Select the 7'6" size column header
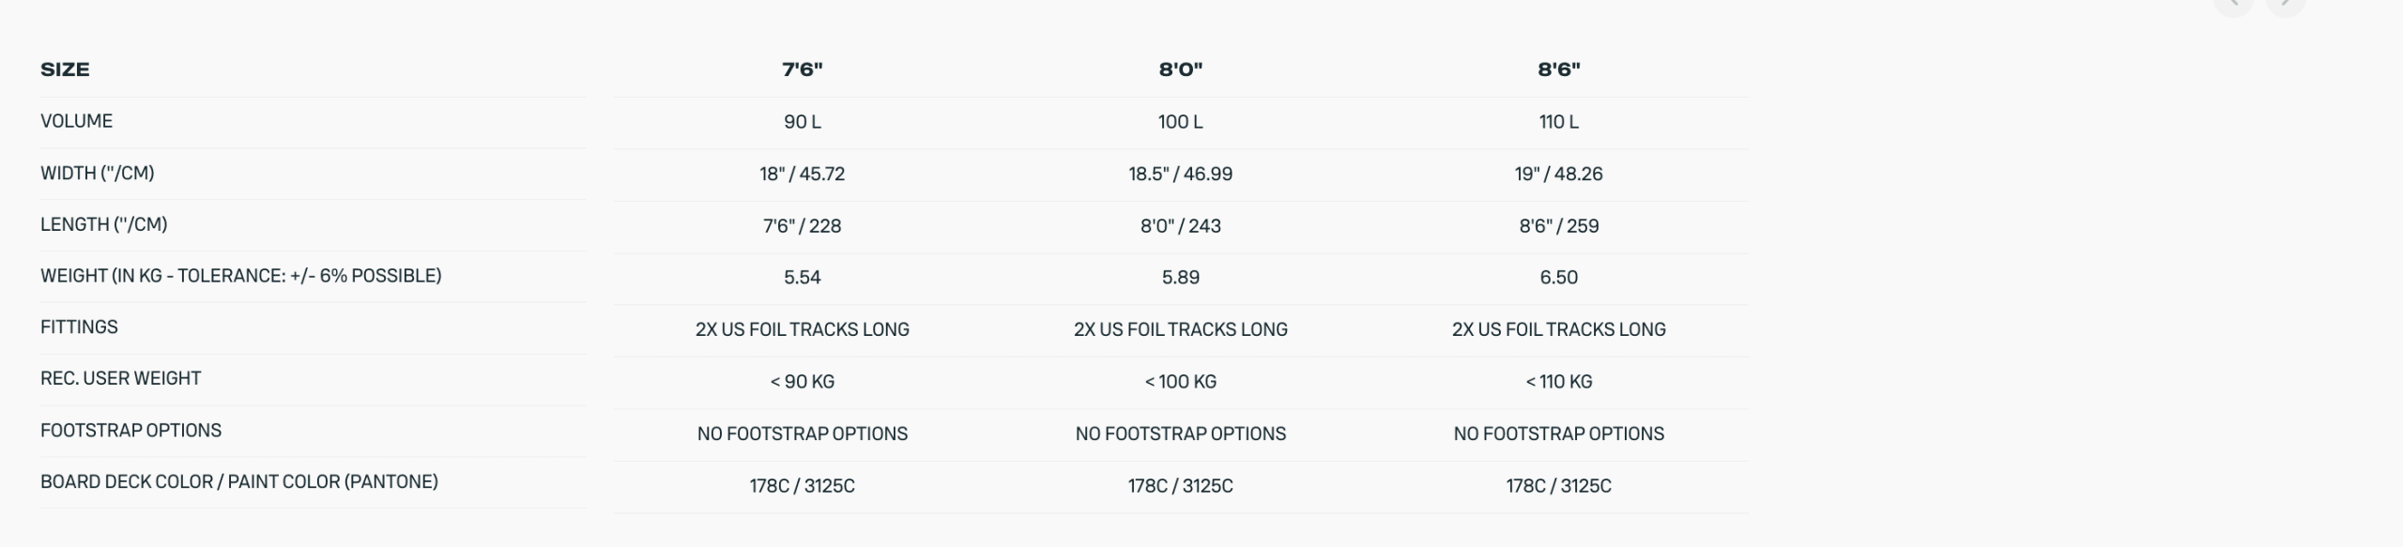Screen dimensions: 2403x547 [802, 69]
